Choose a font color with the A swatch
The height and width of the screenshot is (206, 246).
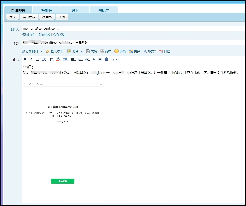pos(58,59)
